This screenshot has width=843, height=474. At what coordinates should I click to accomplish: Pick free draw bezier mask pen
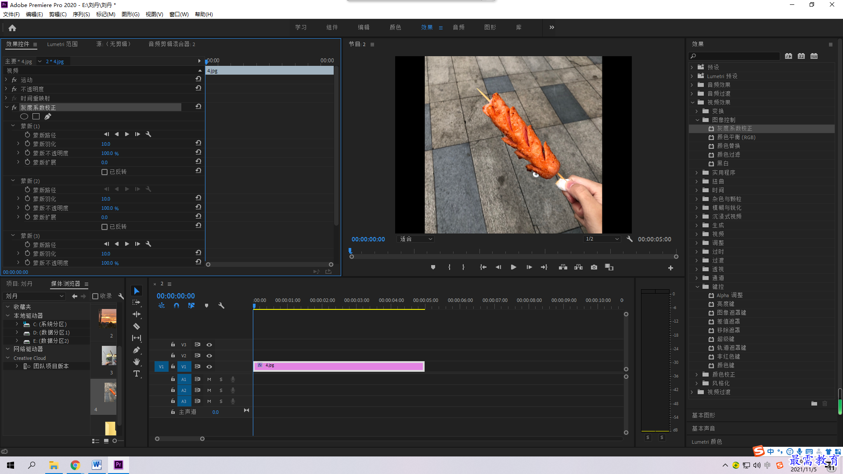pyautogui.click(x=47, y=116)
